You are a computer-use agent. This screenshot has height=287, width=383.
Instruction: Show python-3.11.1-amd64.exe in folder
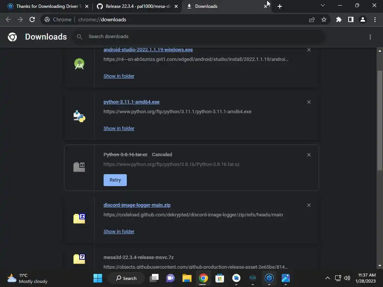(x=119, y=129)
